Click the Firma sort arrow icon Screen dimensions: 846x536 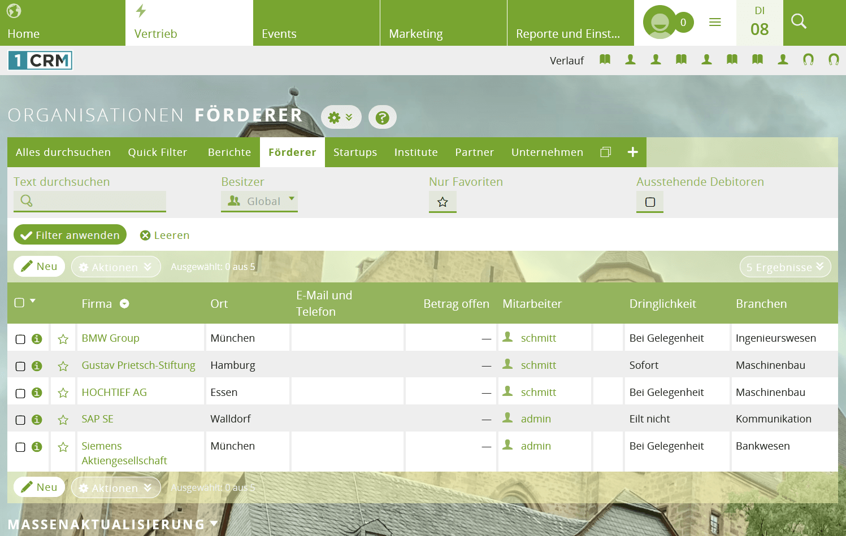[x=124, y=304]
